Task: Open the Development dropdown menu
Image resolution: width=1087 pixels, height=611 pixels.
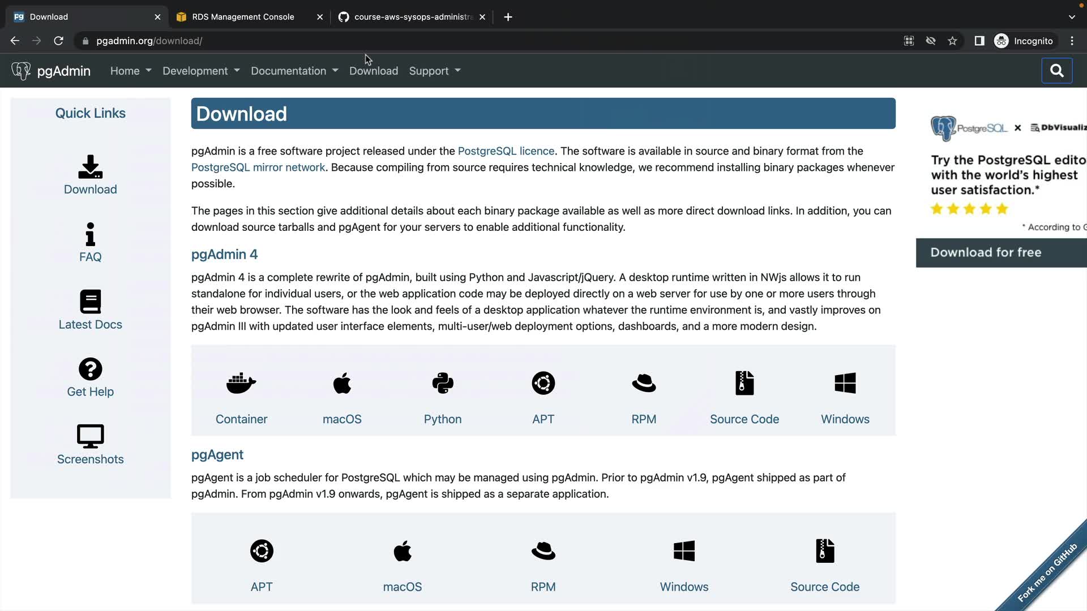Action: (x=201, y=71)
